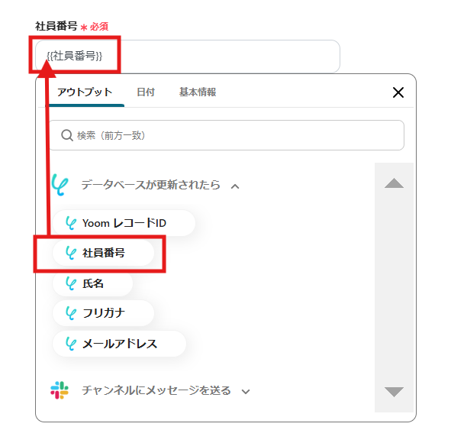This screenshot has width=451, height=430.
Task: Collapse the データベースが更新されたら section chevron
Action: [235, 186]
